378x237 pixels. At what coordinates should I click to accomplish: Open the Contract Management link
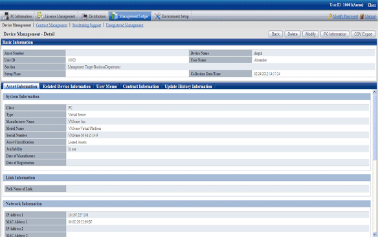(x=52, y=25)
